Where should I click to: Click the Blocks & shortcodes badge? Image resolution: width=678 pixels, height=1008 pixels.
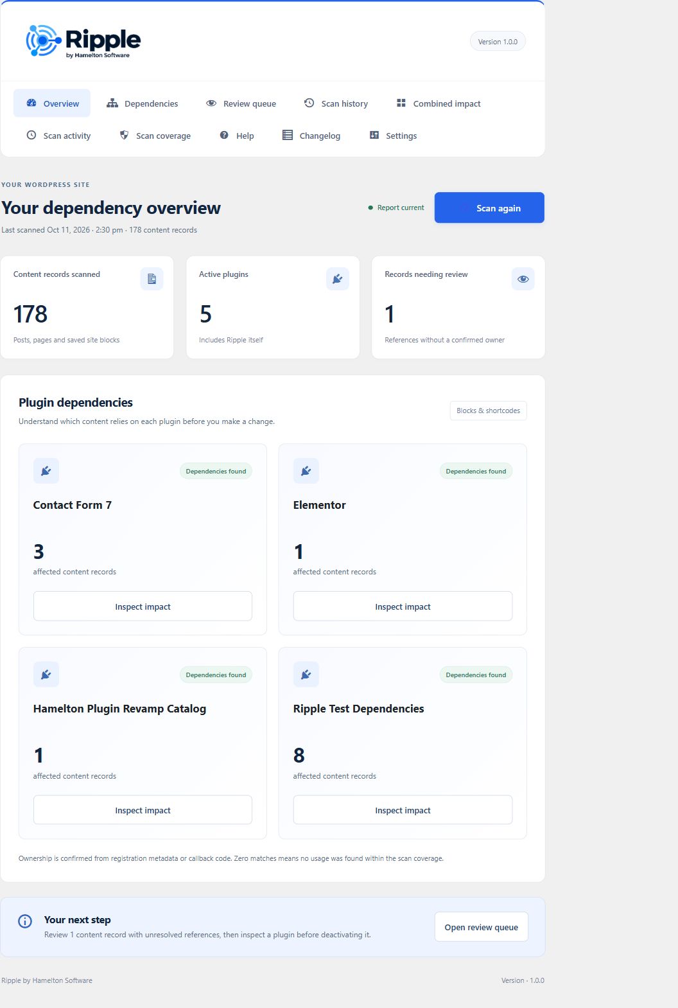point(489,411)
